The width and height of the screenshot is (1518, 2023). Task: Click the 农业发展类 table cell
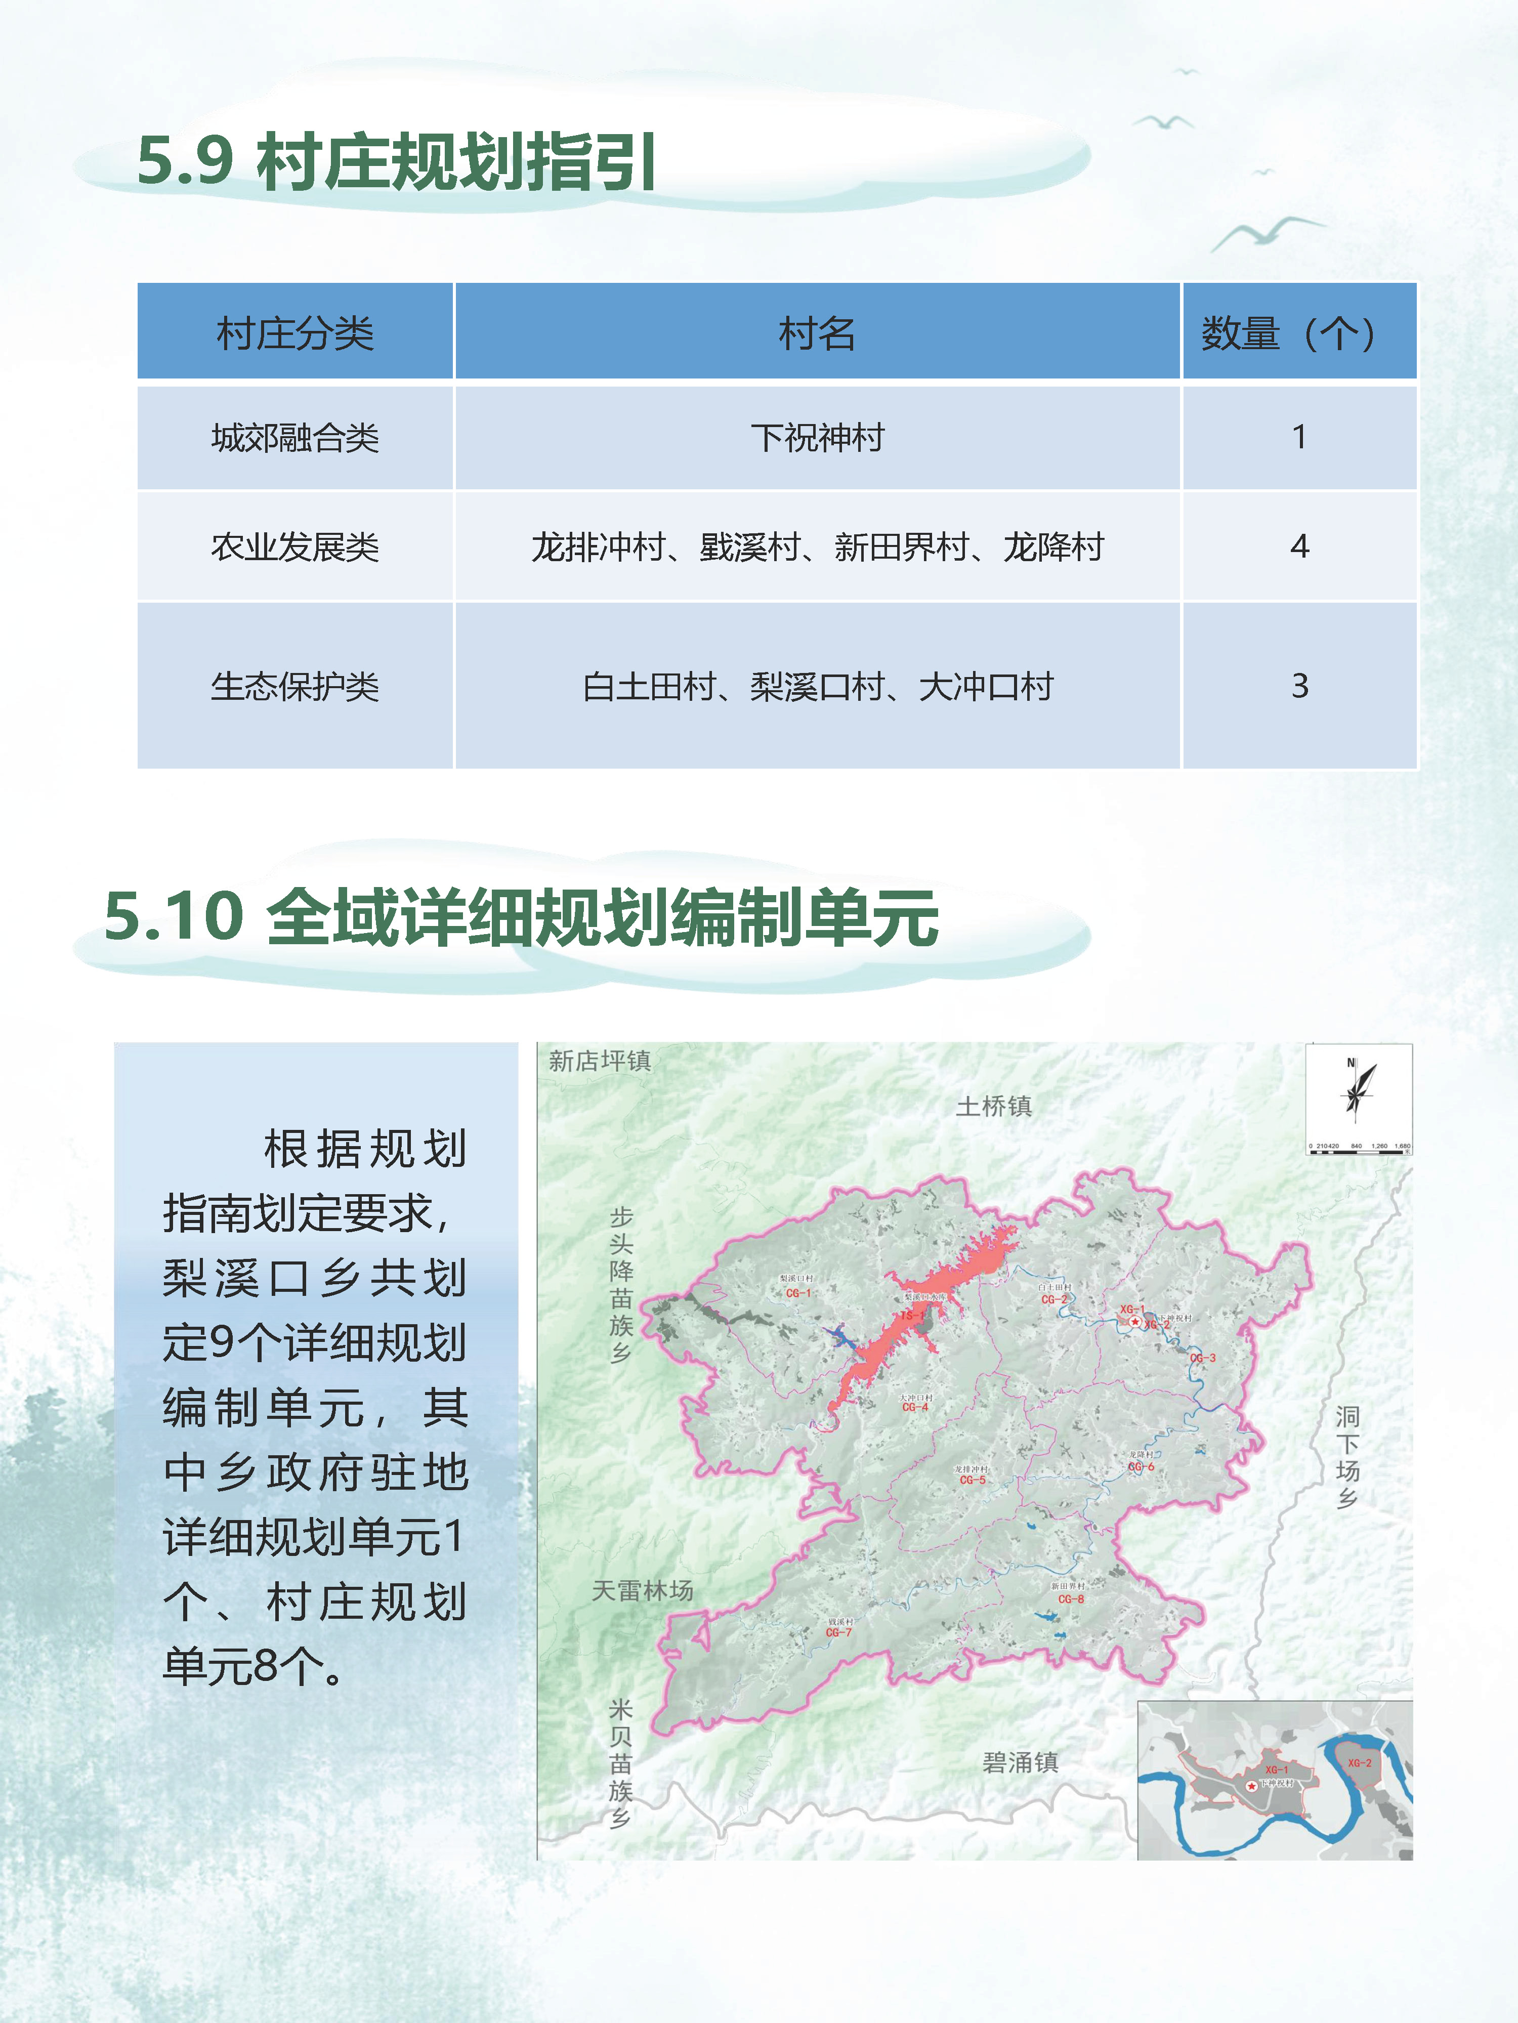coord(296,547)
